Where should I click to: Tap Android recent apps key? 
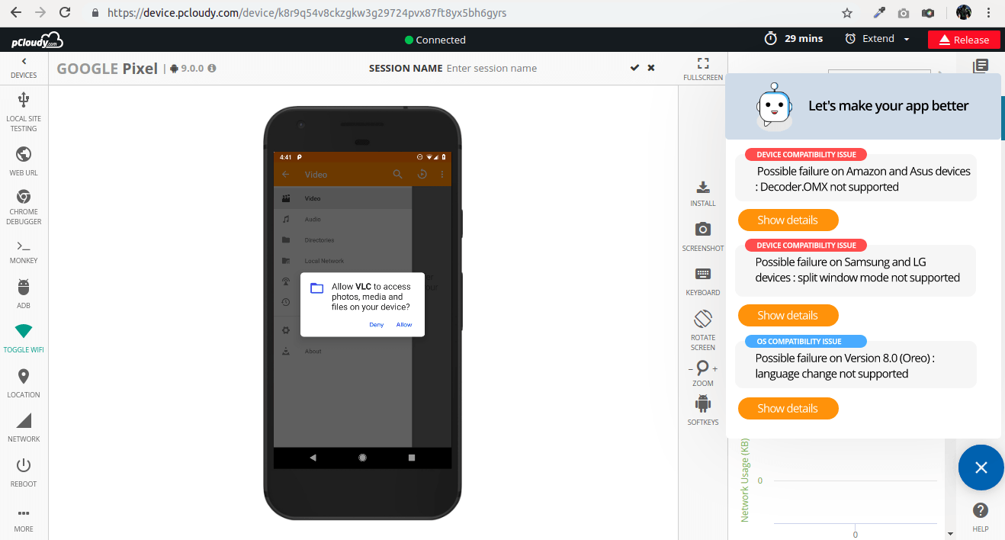412,458
